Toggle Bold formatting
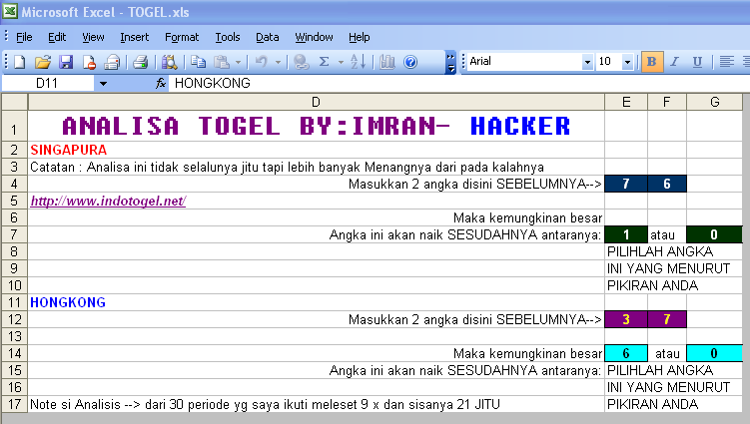 click(651, 62)
